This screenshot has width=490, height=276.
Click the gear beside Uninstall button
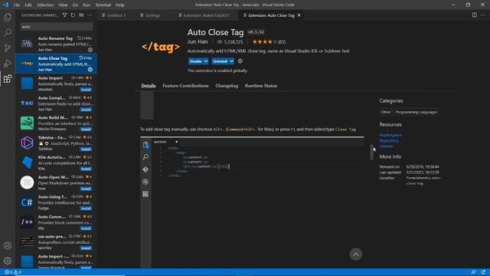pyautogui.click(x=240, y=61)
